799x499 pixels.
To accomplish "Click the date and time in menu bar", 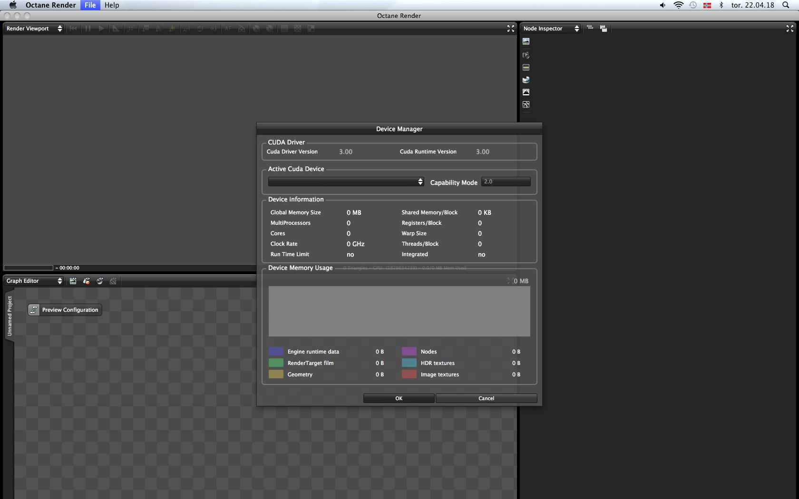I will 753,5.
